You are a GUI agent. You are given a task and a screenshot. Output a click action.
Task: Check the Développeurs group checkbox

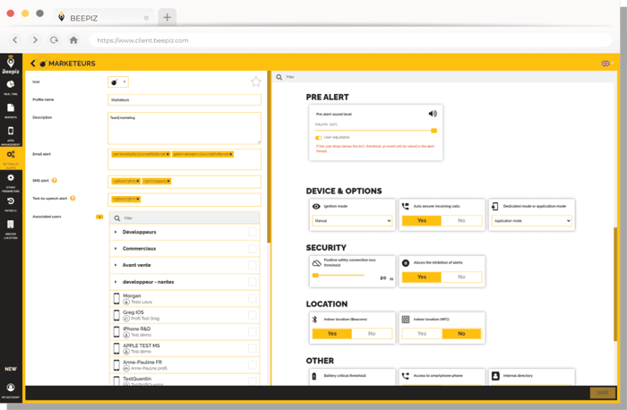click(x=253, y=232)
